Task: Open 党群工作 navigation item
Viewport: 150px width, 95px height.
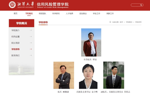Action: pyautogui.click(x=110, y=13)
